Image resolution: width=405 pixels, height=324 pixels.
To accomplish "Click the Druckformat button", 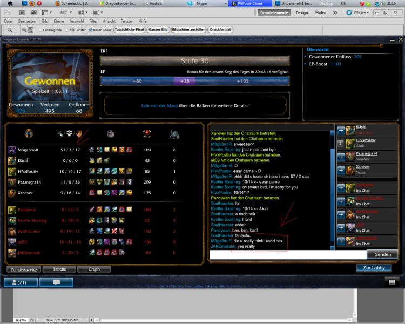I will 220,30.
